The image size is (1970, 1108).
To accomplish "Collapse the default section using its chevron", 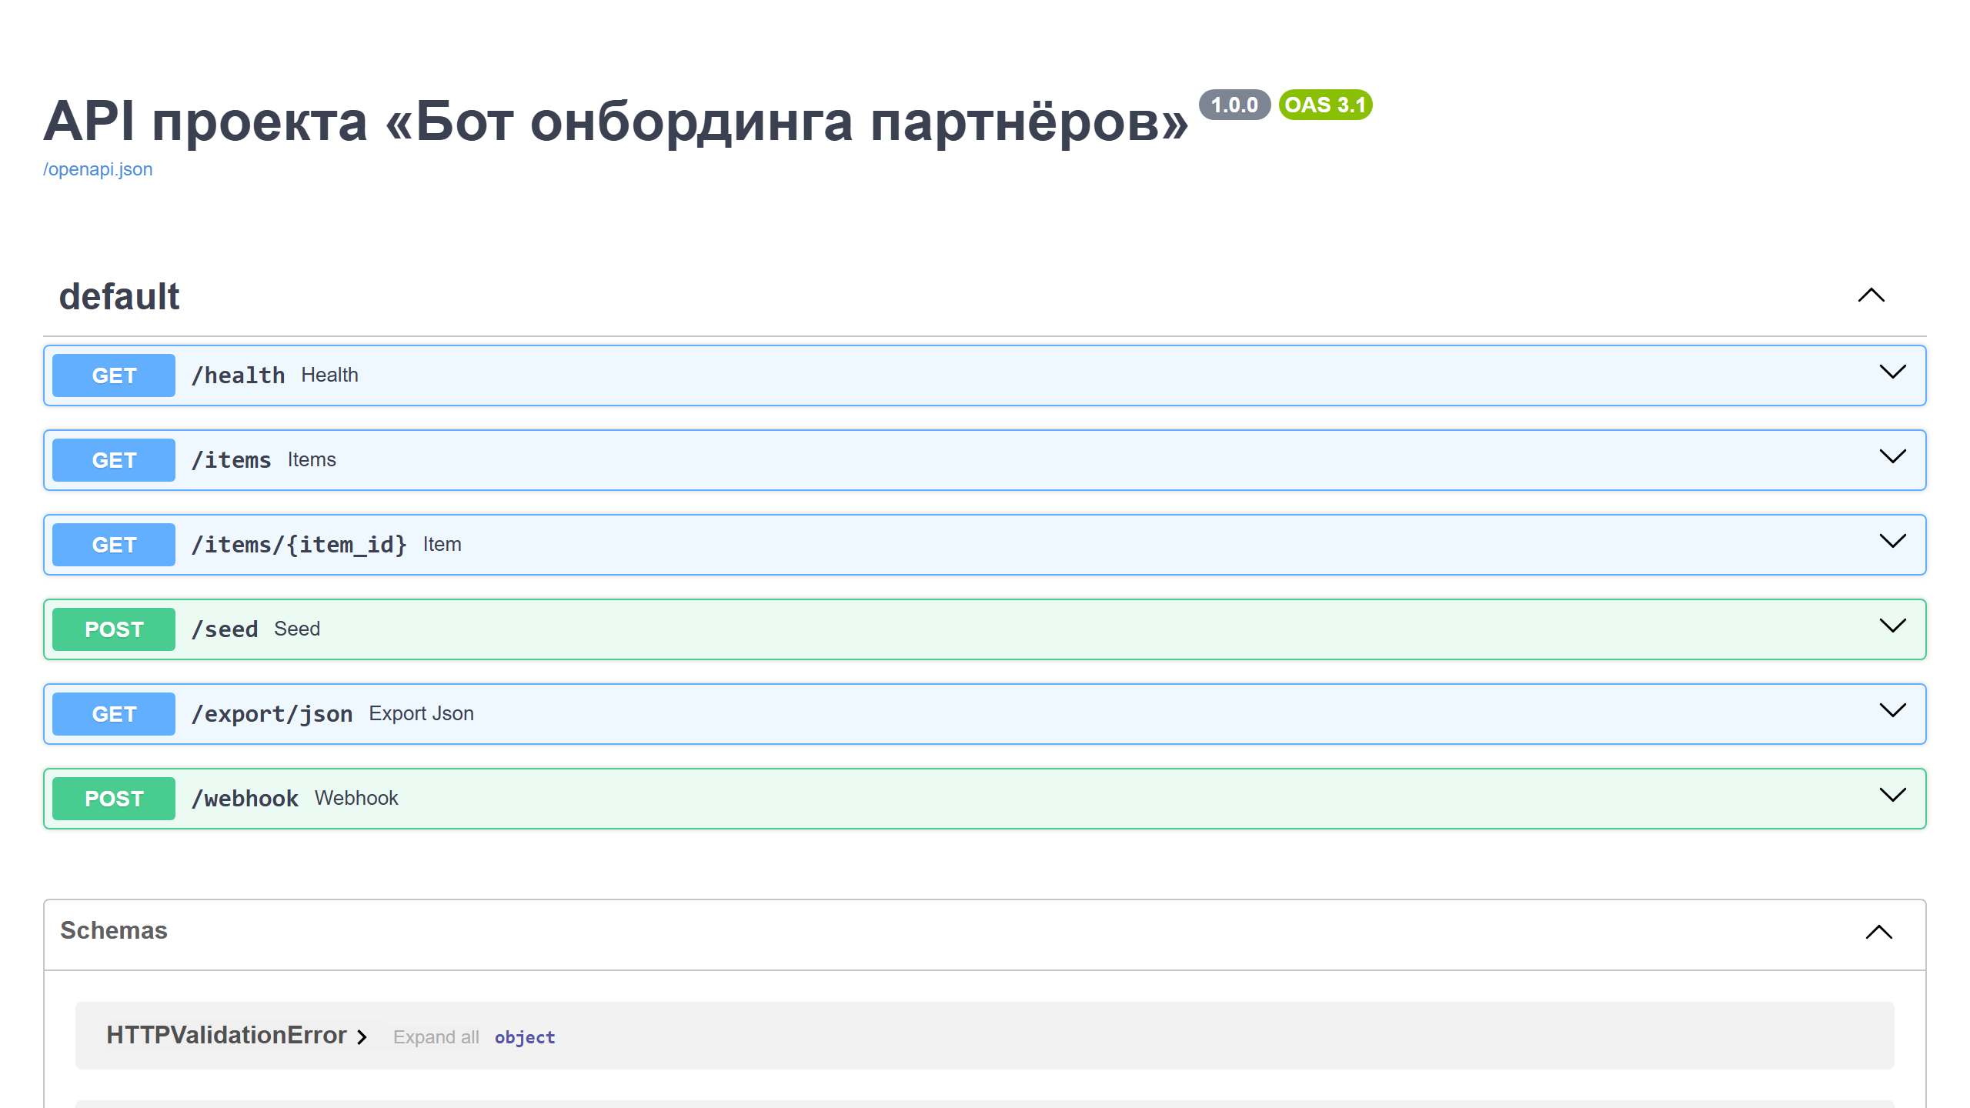I will 1871,296.
